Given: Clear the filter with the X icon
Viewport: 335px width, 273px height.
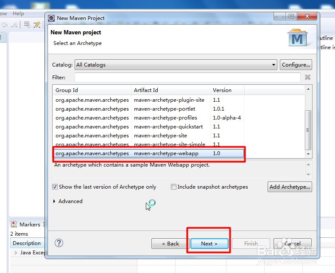Looking at the screenshot, I should point(308,77).
